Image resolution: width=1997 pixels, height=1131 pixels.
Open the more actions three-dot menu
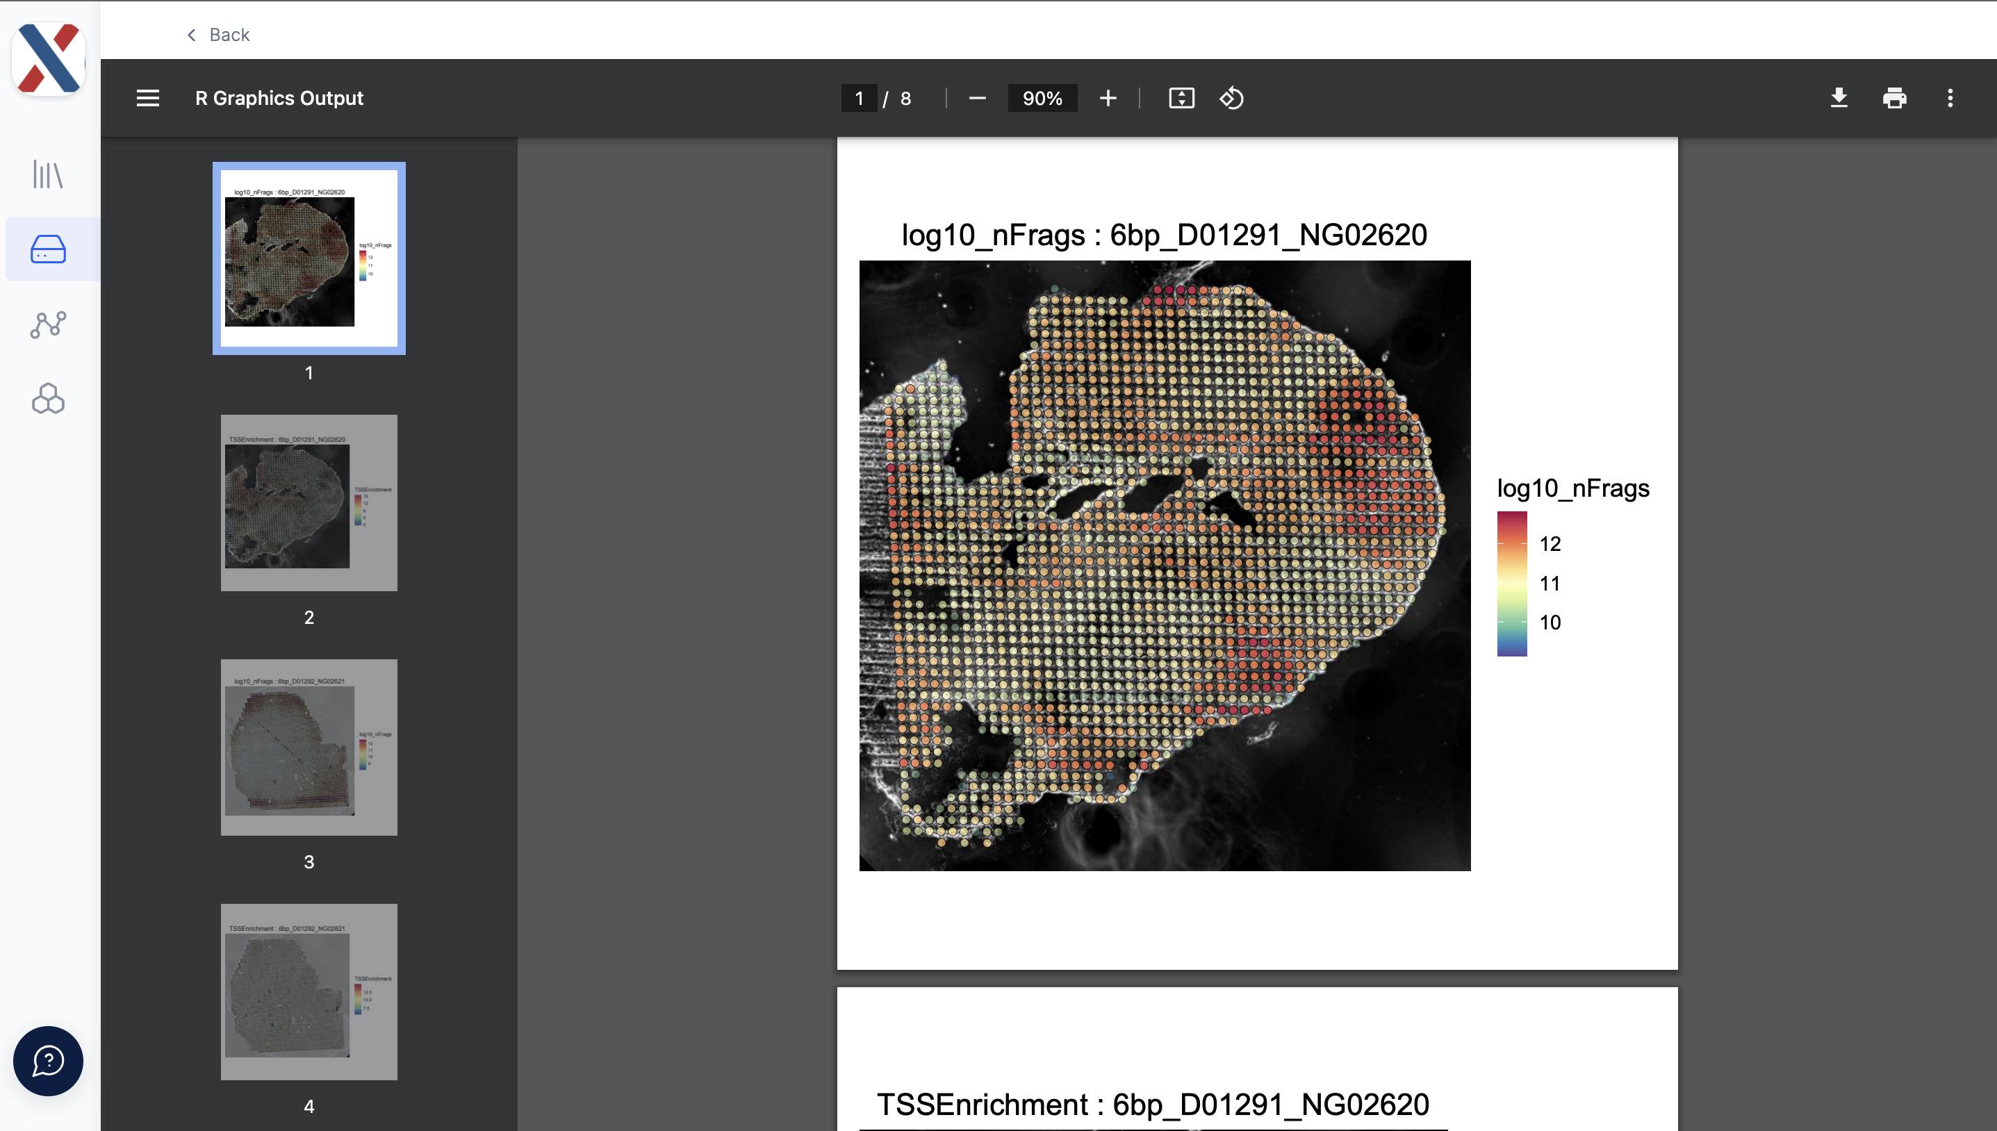point(1950,98)
